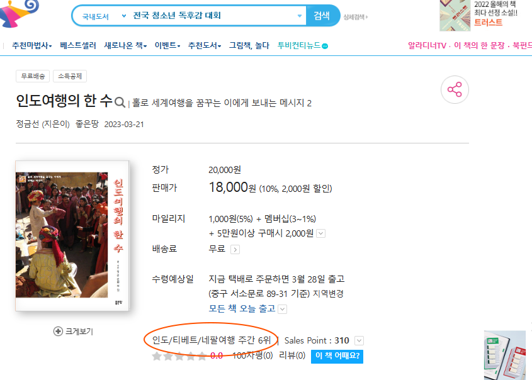Viewport: 532px width, 380px height.
Task: Expand the 모든 책 오늘 출고 chevron
Action: tap(282, 309)
